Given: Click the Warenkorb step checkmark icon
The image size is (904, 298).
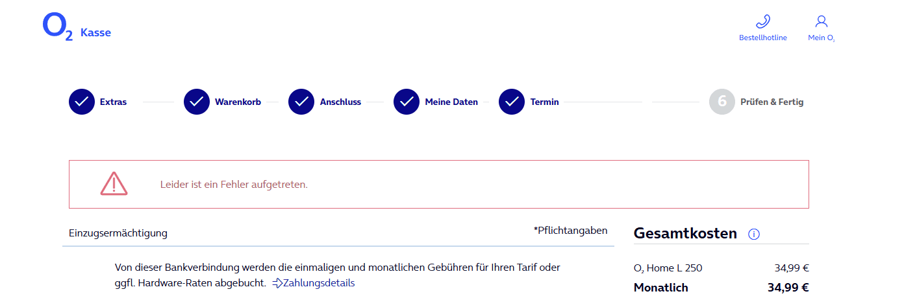Looking at the screenshot, I should pos(197,102).
